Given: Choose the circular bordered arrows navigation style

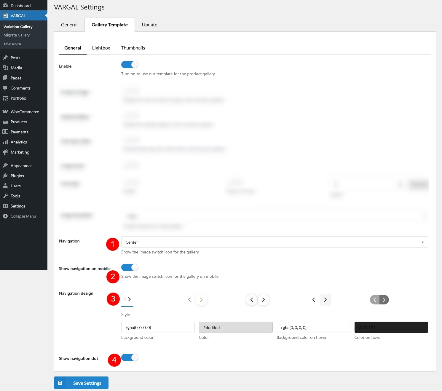Looking at the screenshot, I should (x=257, y=300).
